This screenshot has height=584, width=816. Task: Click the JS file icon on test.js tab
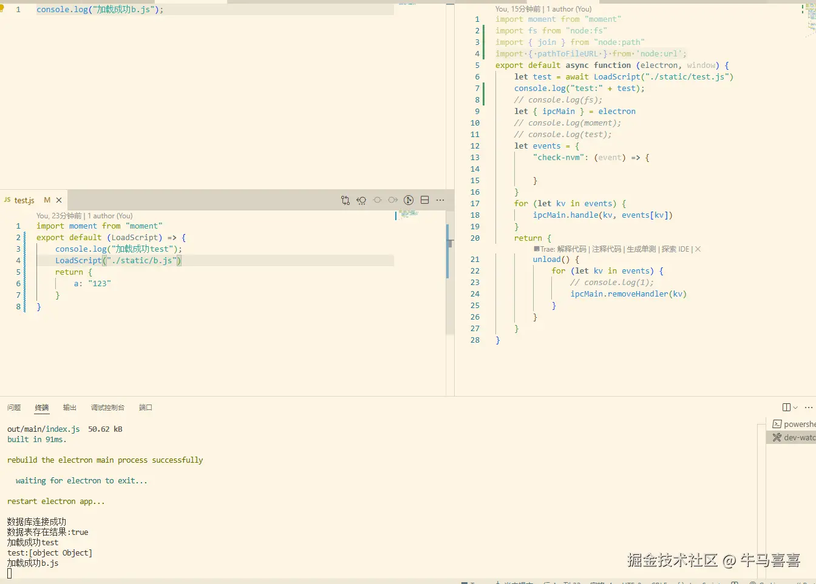pyautogui.click(x=7, y=200)
